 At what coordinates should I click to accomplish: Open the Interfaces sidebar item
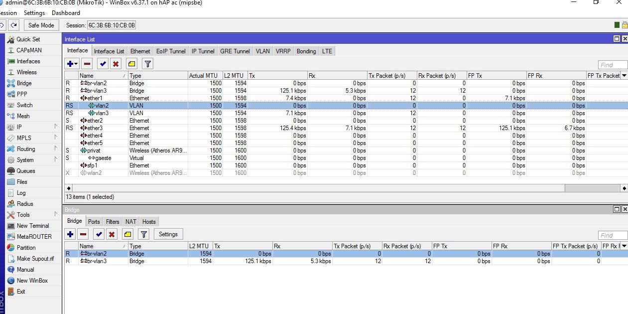pos(28,61)
